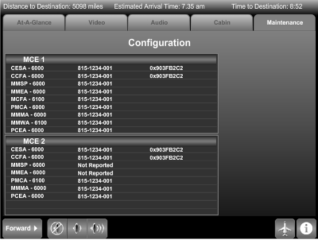Open the airplane flight info icon
Image resolution: width=318 pixels, height=240 pixels.
point(285,228)
